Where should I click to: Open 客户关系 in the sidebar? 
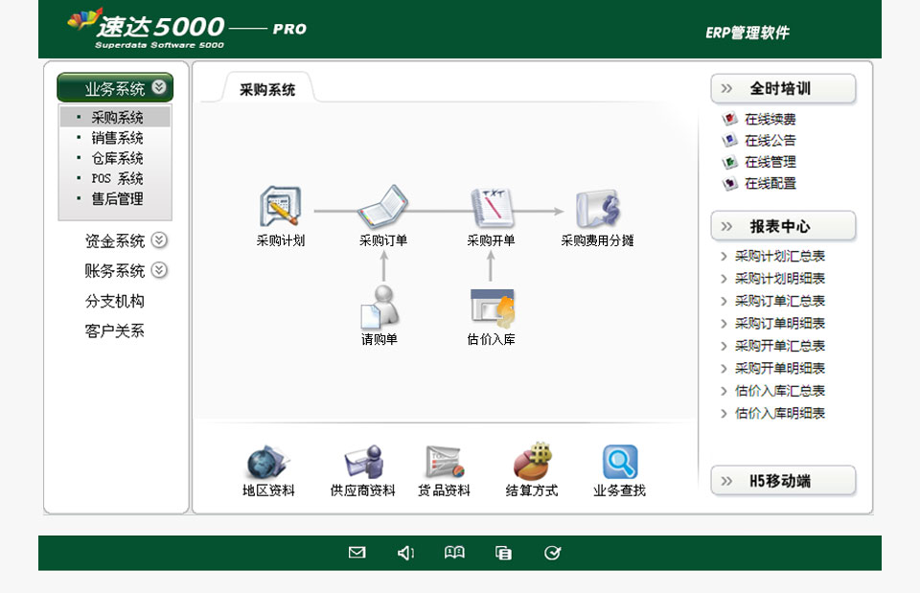[x=115, y=331]
